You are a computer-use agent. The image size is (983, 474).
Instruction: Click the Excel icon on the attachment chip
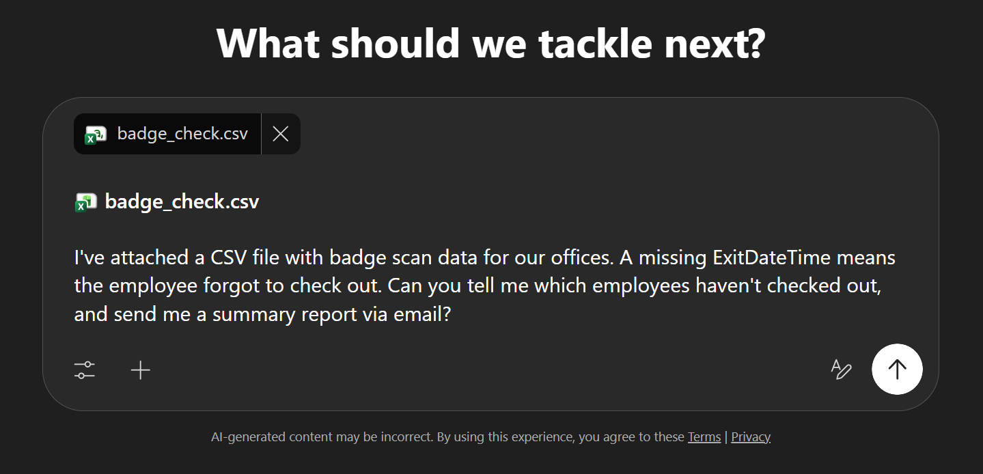click(x=96, y=134)
